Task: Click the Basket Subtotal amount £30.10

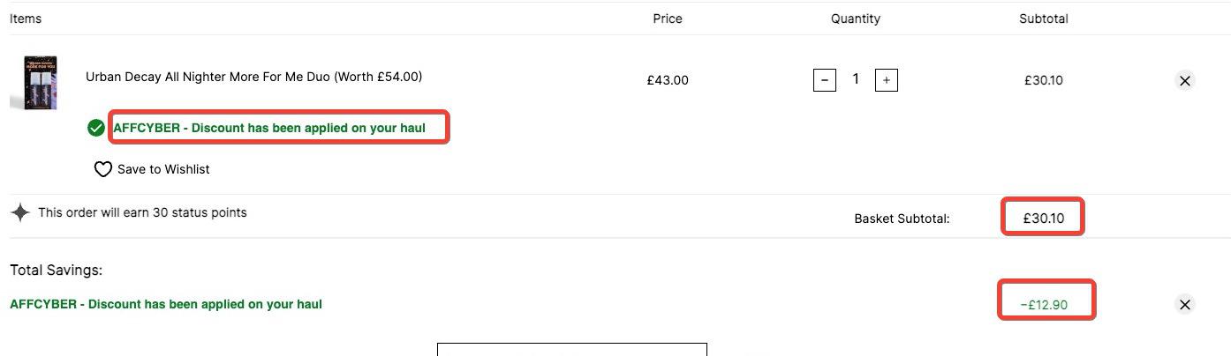Action: coord(1044,218)
